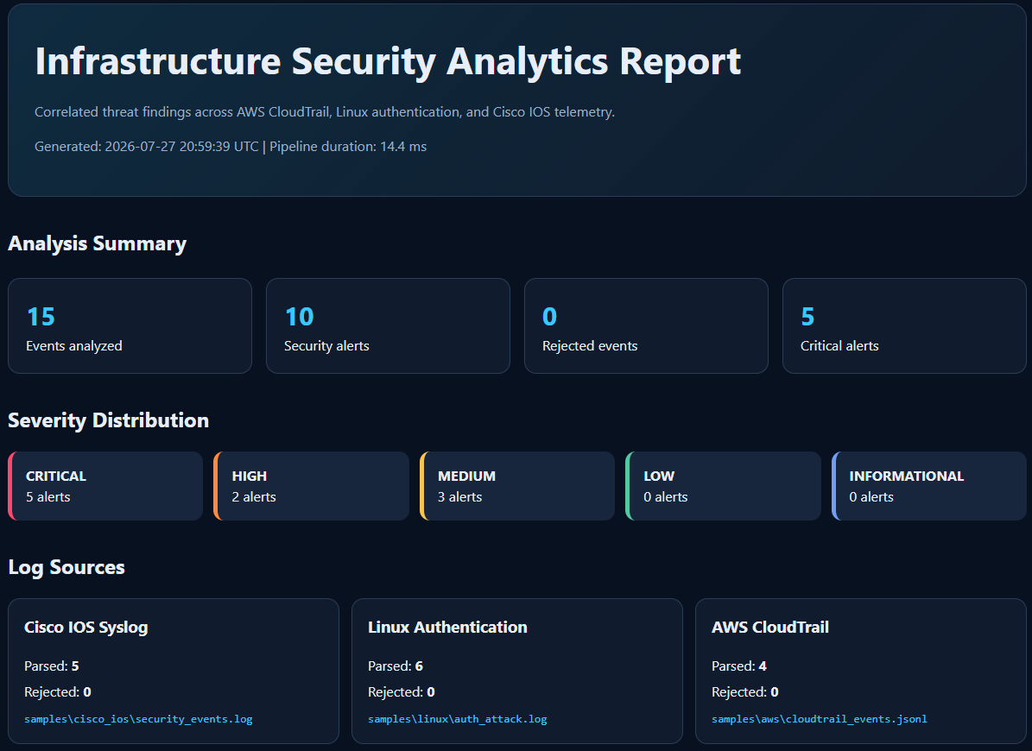Select the CRITICAL severity tile
The image size is (1032, 751).
coord(105,486)
